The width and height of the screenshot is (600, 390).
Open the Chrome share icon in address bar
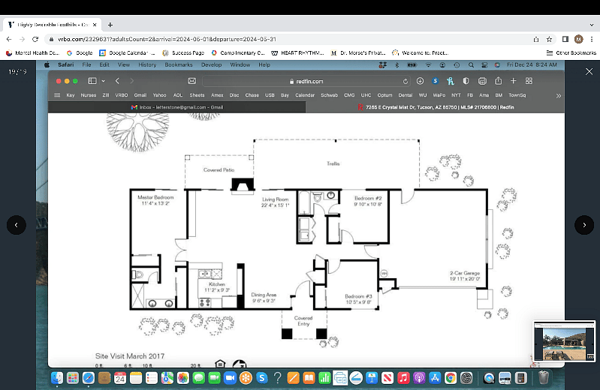pyautogui.click(x=536, y=39)
